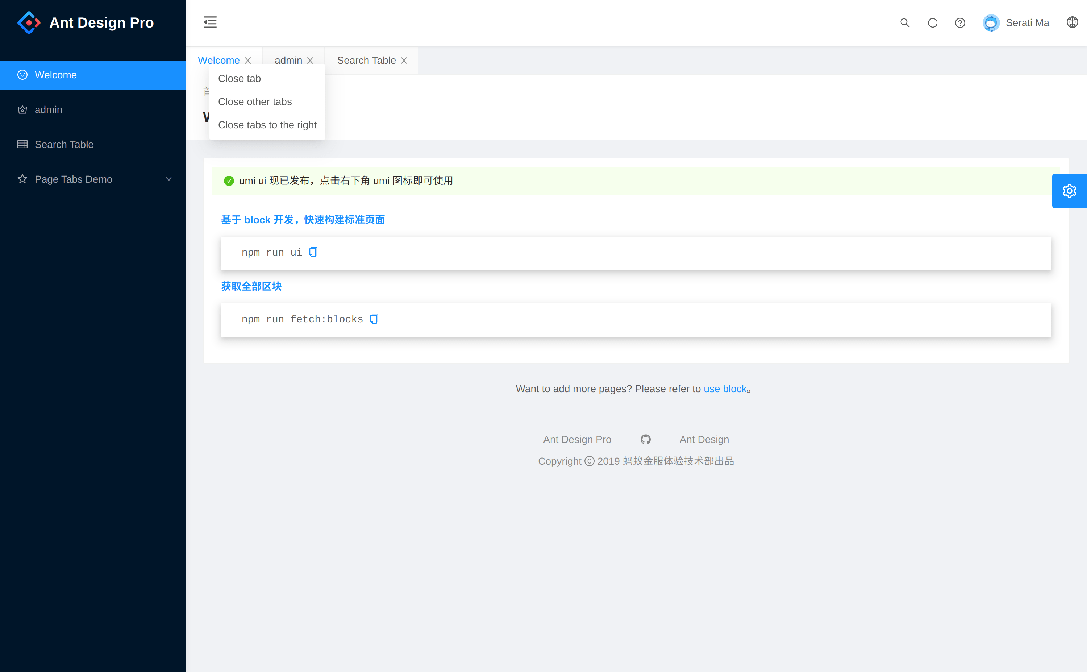Open language globe icon
The height and width of the screenshot is (672, 1087).
coord(1072,22)
